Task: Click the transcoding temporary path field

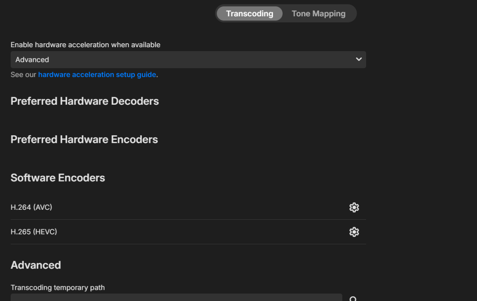Action: coord(175,297)
